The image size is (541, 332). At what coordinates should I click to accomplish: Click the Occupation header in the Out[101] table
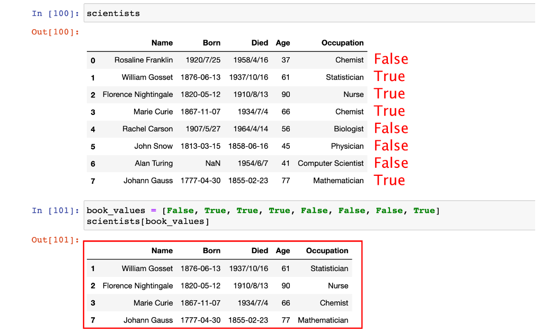[x=327, y=250]
